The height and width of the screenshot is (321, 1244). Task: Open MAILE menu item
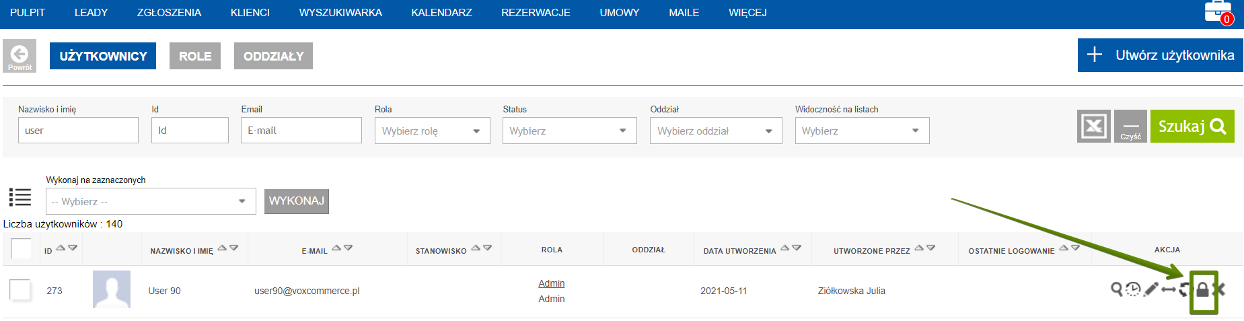point(684,13)
